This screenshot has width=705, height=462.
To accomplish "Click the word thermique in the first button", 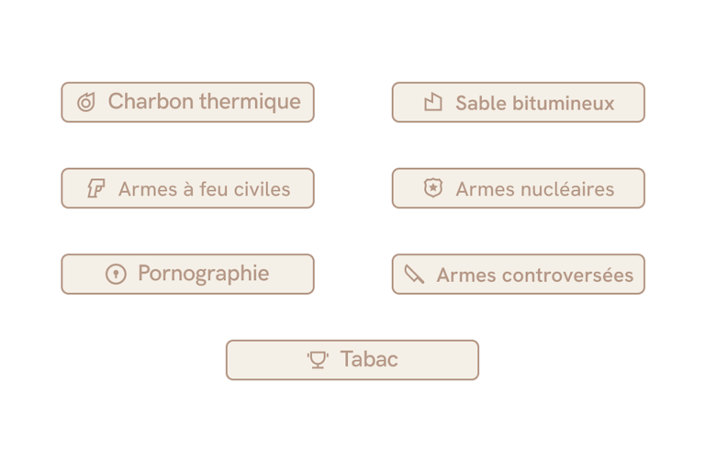I will tap(250, 102).
